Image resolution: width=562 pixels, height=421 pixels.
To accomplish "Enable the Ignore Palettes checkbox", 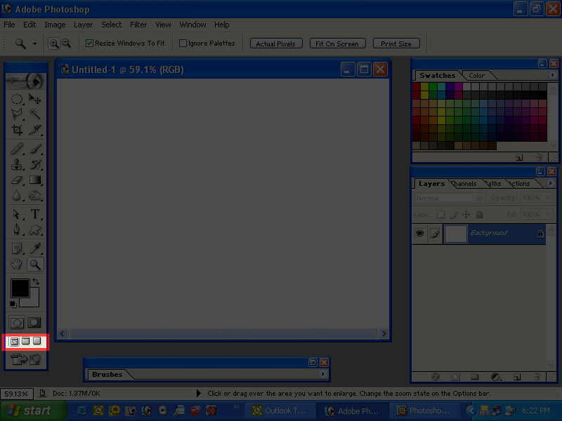I will [x=183, y=44].
